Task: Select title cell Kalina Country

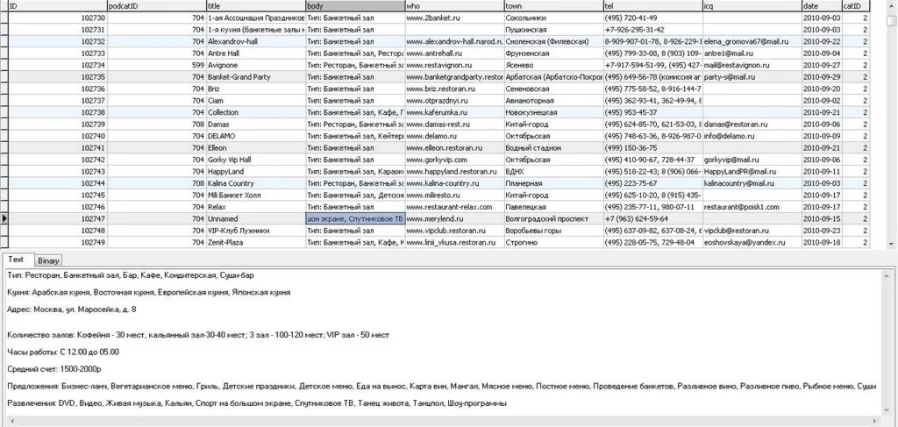Action: (x=255, y=183)
